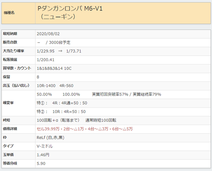212x171 pixels.
Task: Click the '賞球数・カウント' row label
Action: click(x=17, y=68)
